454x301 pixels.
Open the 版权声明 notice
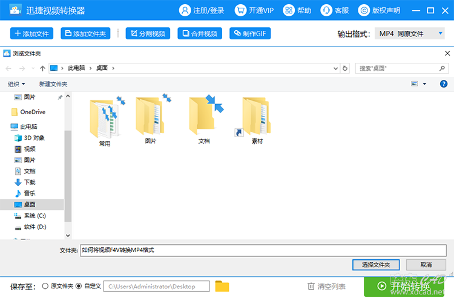coord(380,10)
